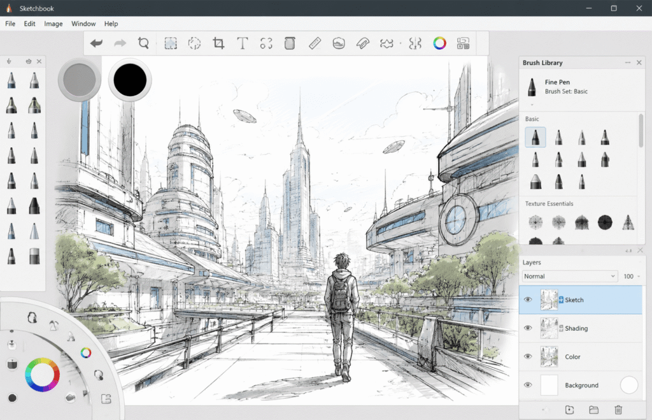
Task: Close the left brush palette
Action: tap(39, 61)
